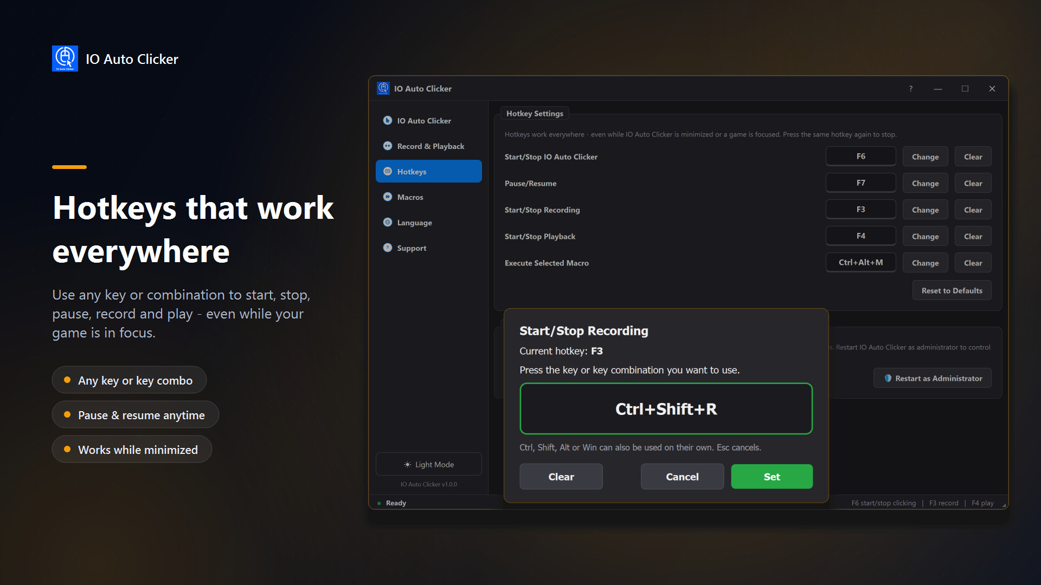The image size is (1041, 585).
Task: Change the Execute Selected Macro hotkey
Action: pyautogui.click(x=925, y=263)
